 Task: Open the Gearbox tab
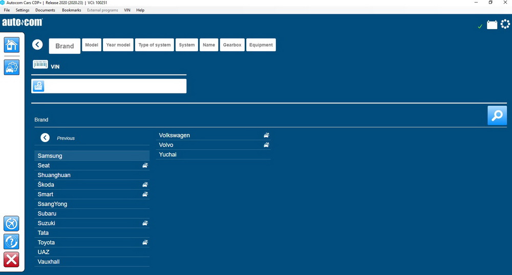232,45
